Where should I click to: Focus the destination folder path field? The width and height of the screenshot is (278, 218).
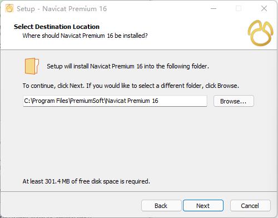[x=115, y=101]
